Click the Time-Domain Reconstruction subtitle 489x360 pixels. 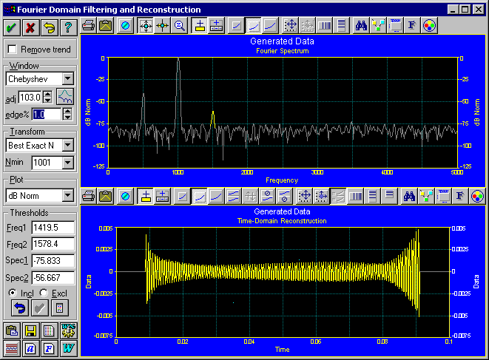[x=282, y=221]
